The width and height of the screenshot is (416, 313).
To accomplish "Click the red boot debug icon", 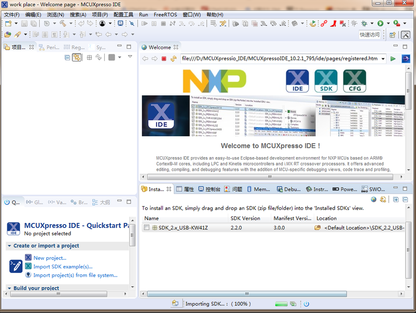I will (x=333, y=24).
